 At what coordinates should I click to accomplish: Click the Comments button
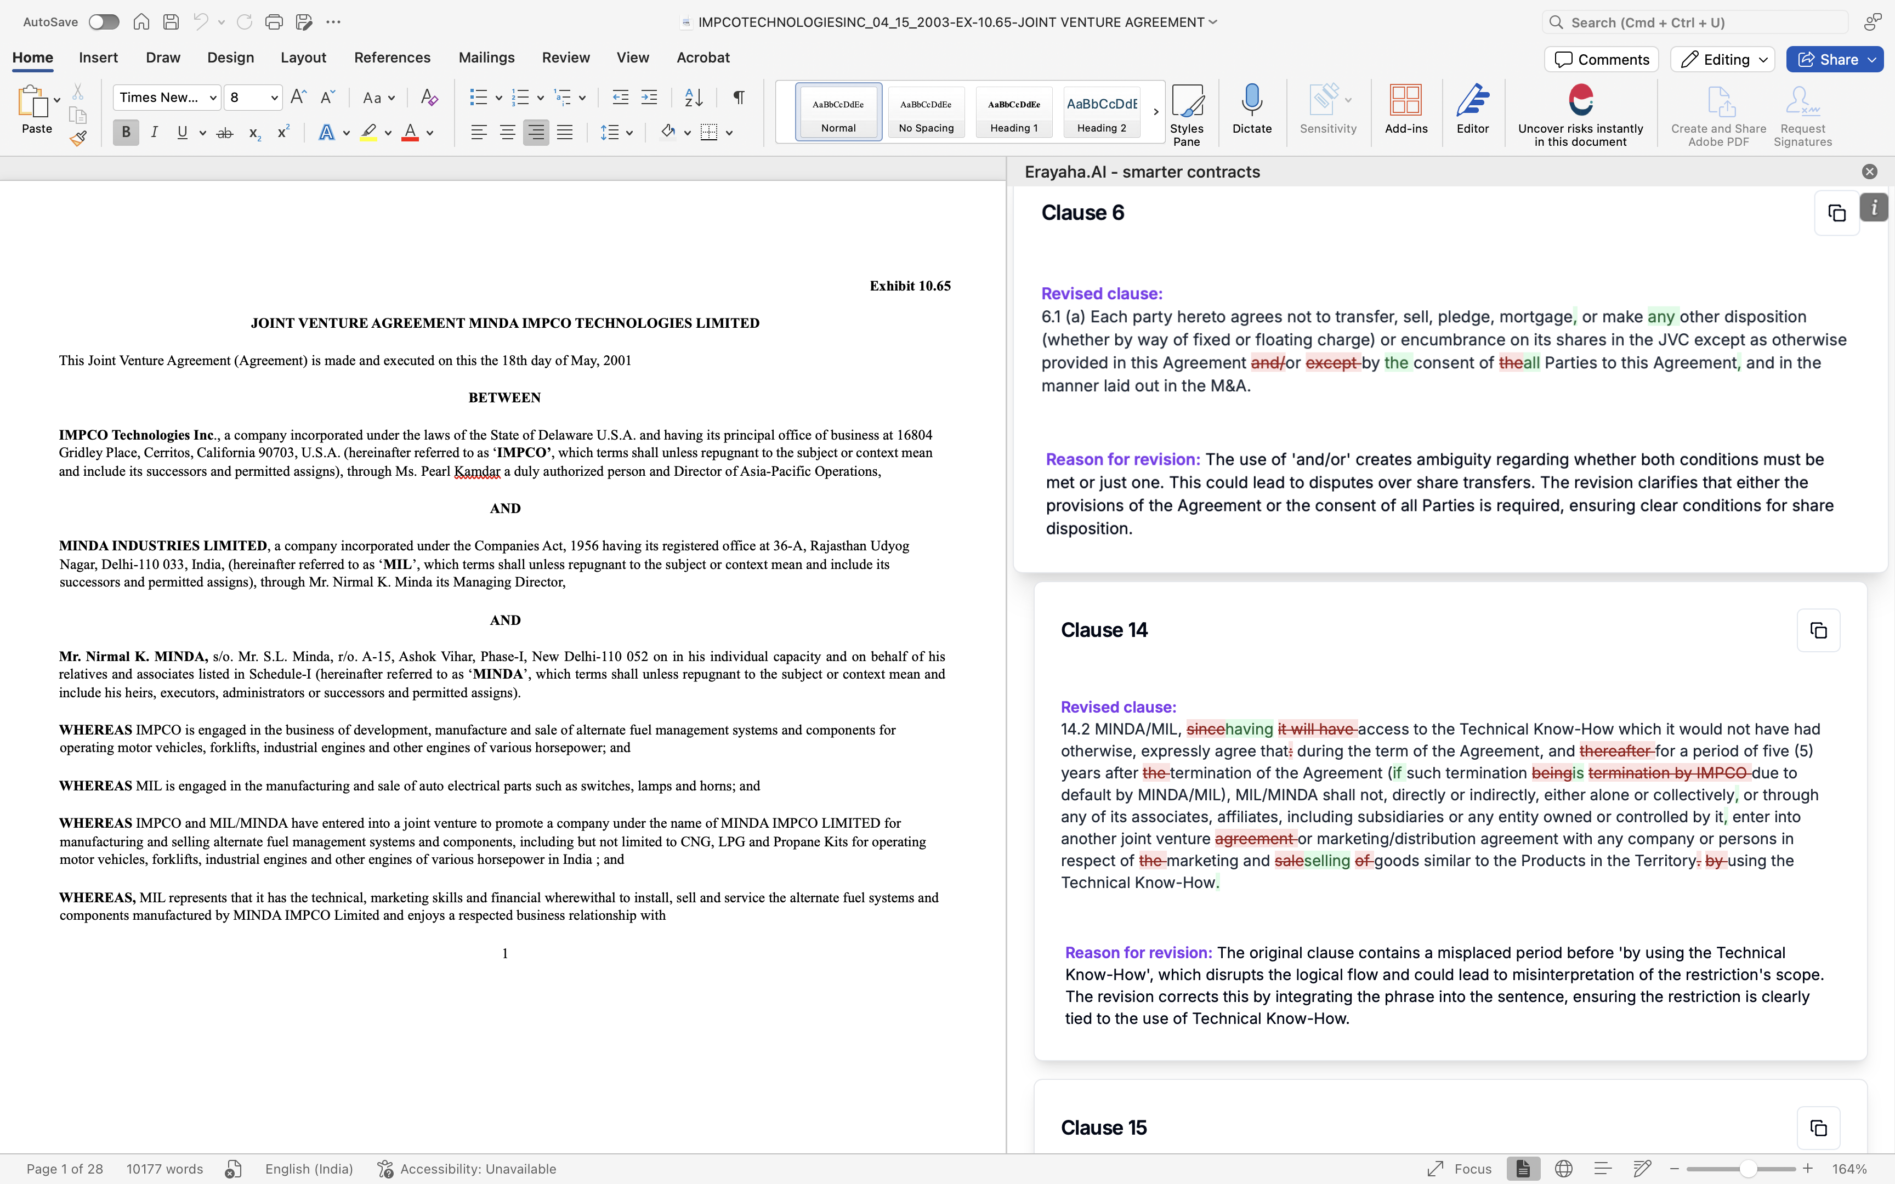pyautogui.click(x=1601, y=60)
